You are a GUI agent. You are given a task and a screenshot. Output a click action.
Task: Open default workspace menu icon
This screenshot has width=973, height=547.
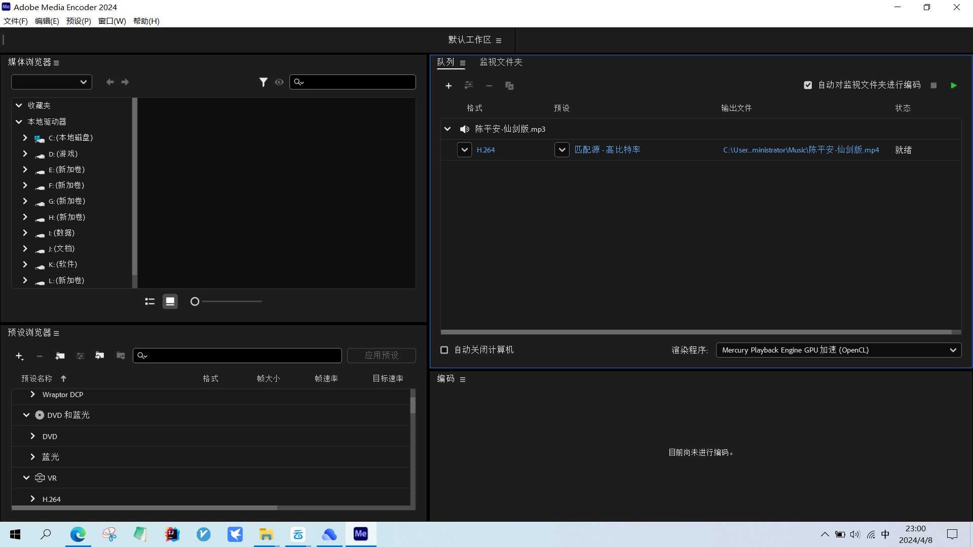[499, 41]
